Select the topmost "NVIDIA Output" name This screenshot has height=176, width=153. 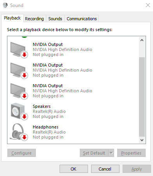pos(47,44)
